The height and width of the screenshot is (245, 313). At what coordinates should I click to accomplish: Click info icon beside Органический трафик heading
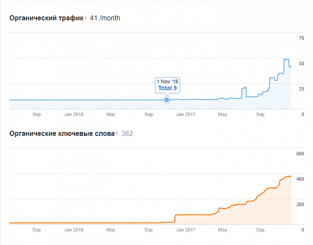tap(86, 18)
